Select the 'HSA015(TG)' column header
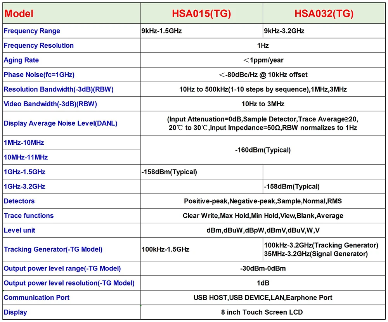This screenshot has width=388, height=322. [201, 13]
